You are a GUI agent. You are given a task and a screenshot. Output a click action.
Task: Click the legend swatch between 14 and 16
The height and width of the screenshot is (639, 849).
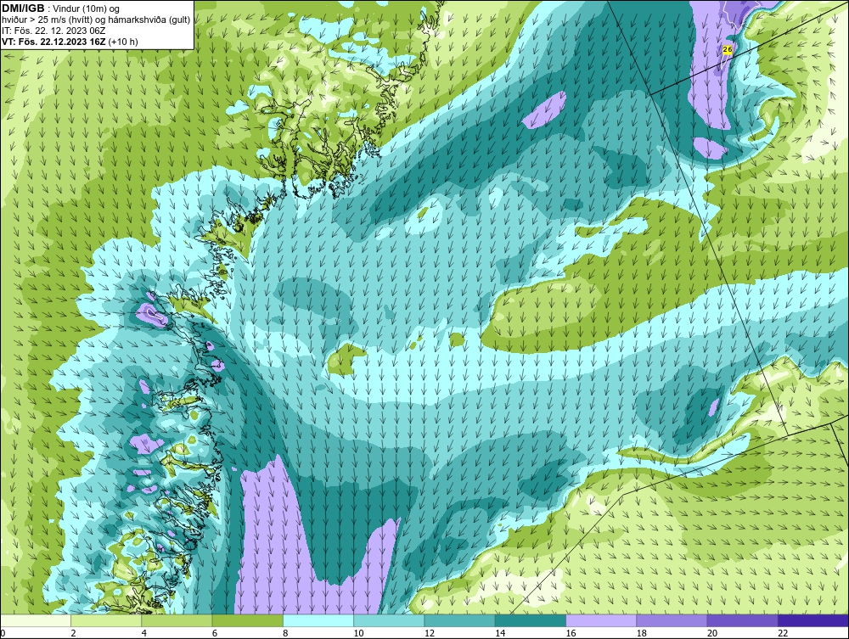pos(530,620)
